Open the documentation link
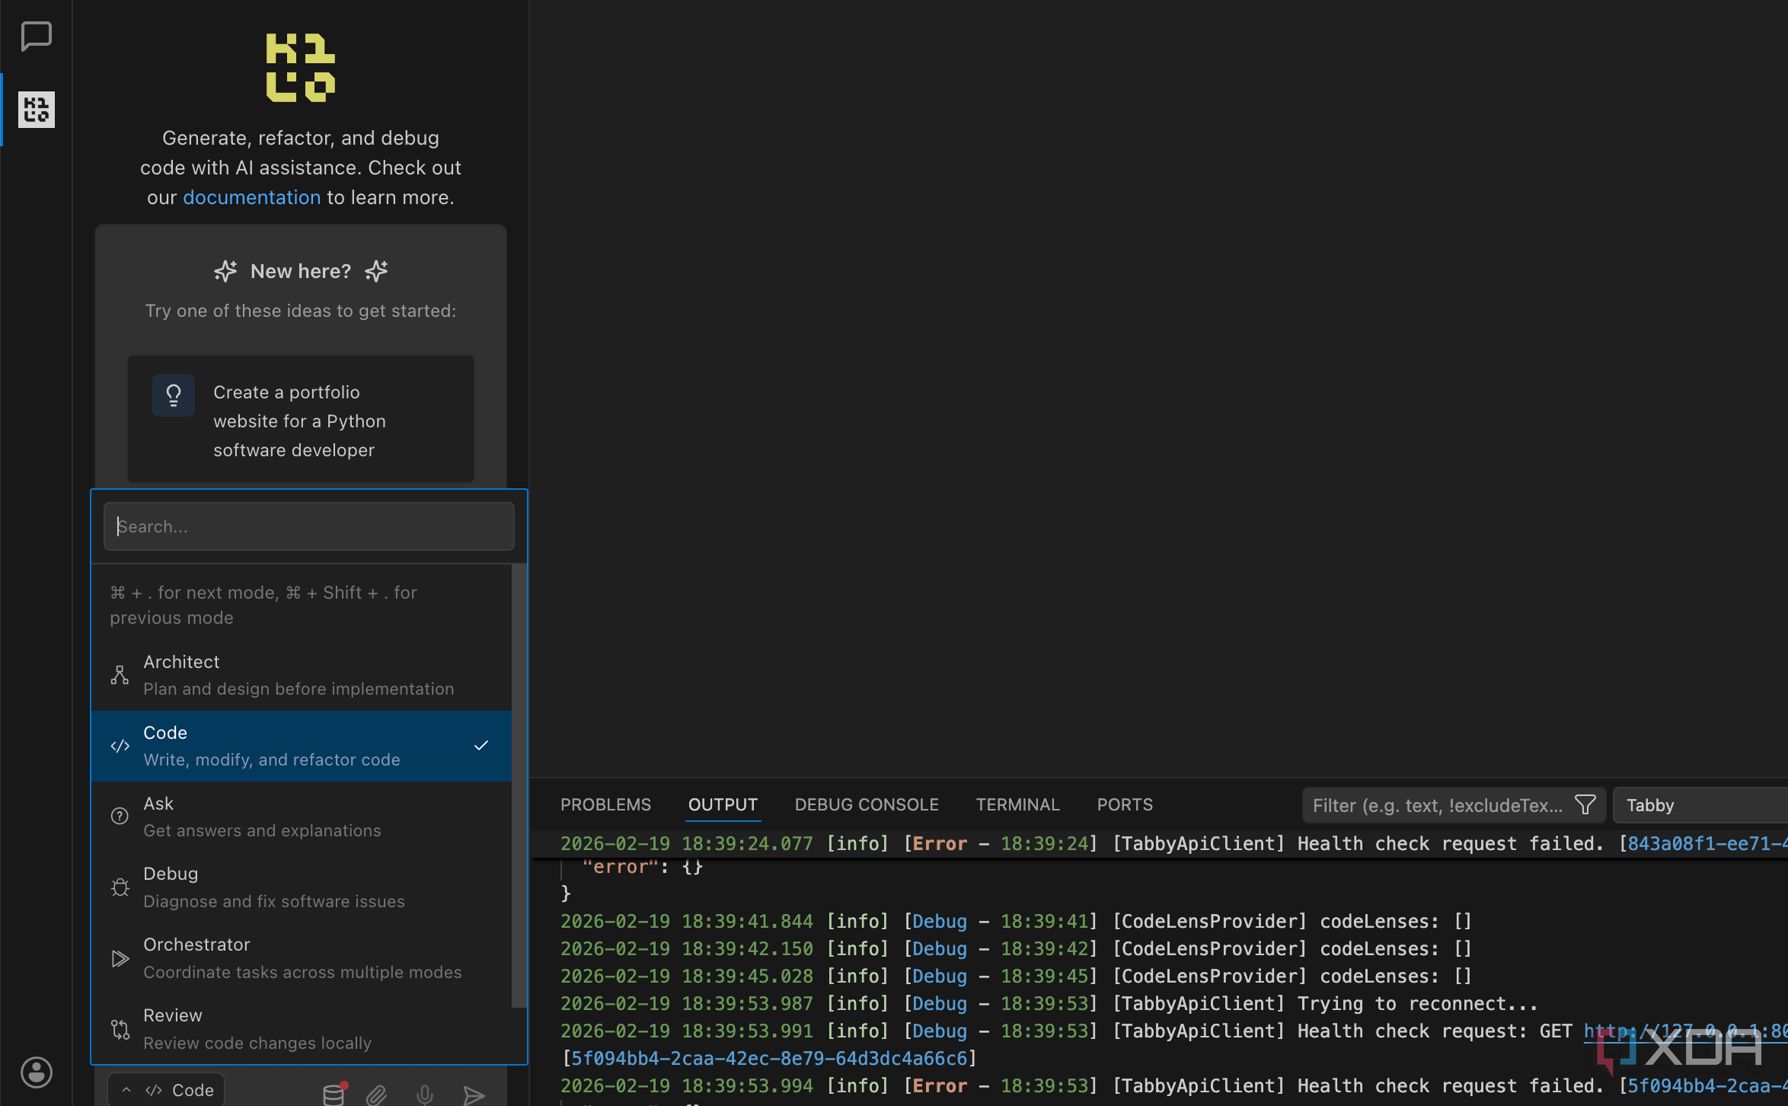The height and width of the screenshot is (1106, 1788). tap(251, 197)
